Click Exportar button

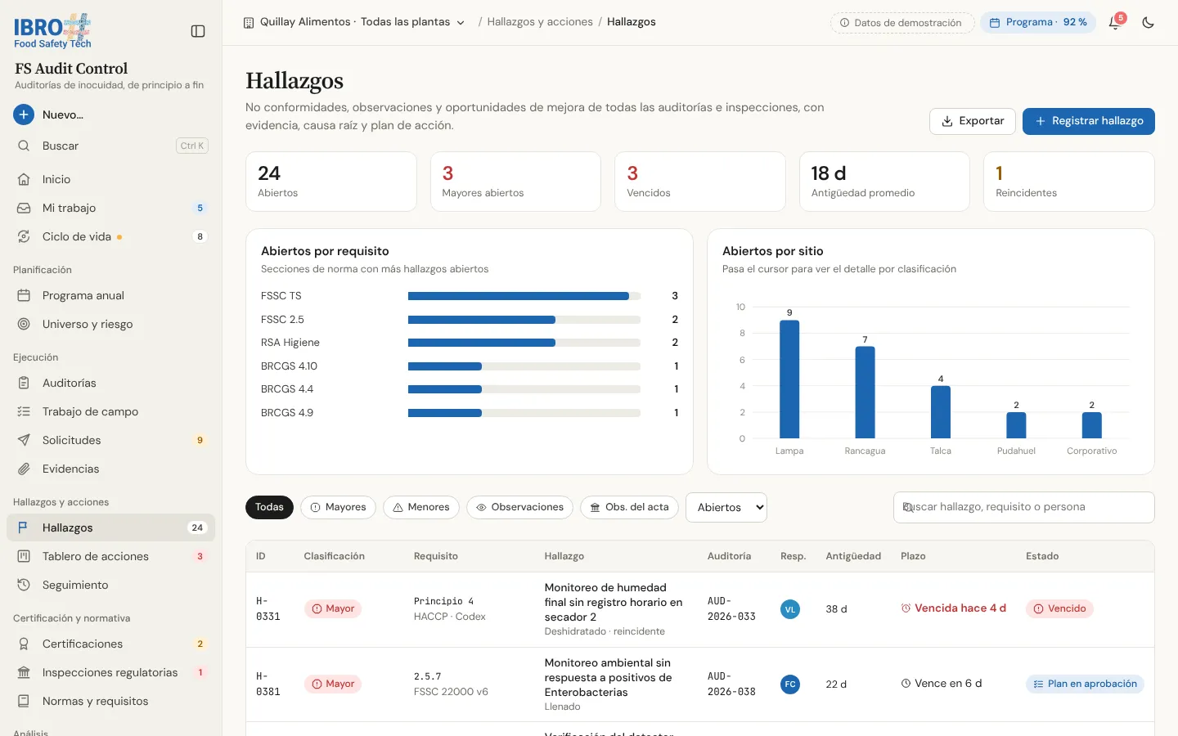pos(973,121)
